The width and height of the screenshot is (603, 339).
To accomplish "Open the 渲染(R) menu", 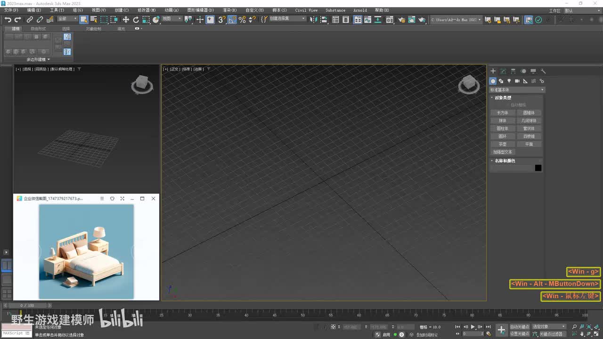I will 229,10.
